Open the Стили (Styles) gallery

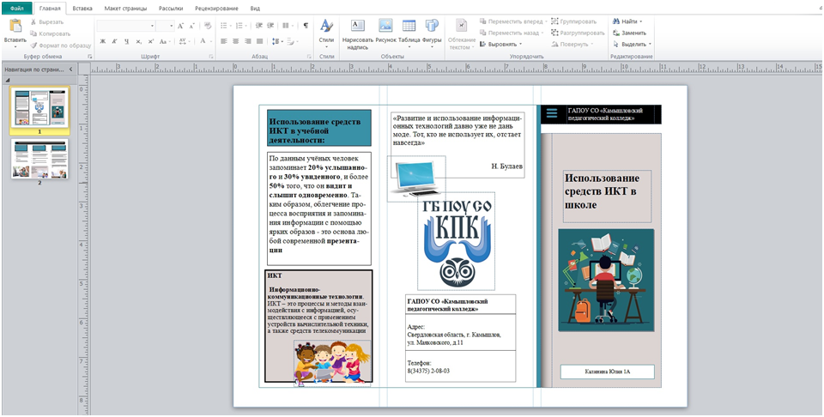[x=326, y=33]
